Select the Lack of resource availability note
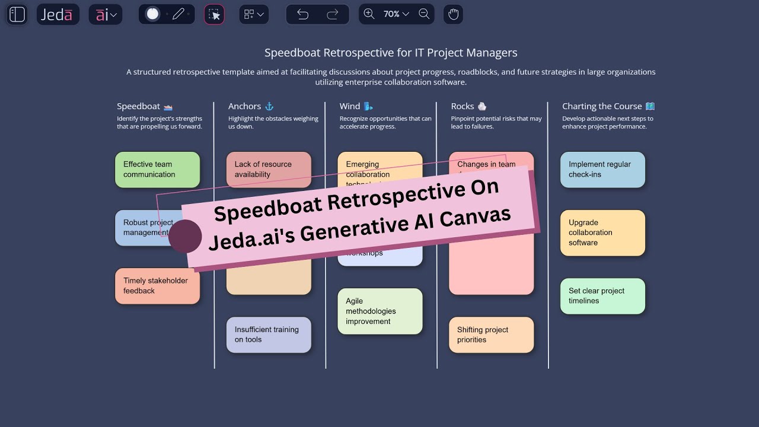This screenshot has width=759, height=427. click(x=269, y=170)
